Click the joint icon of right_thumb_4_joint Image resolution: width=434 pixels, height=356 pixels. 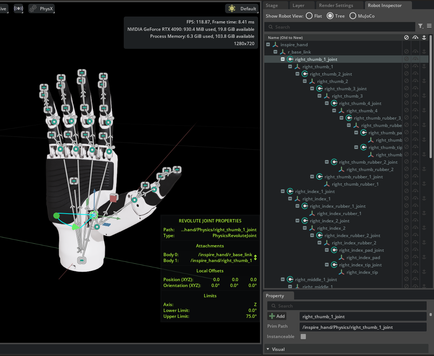coord(334,103)
